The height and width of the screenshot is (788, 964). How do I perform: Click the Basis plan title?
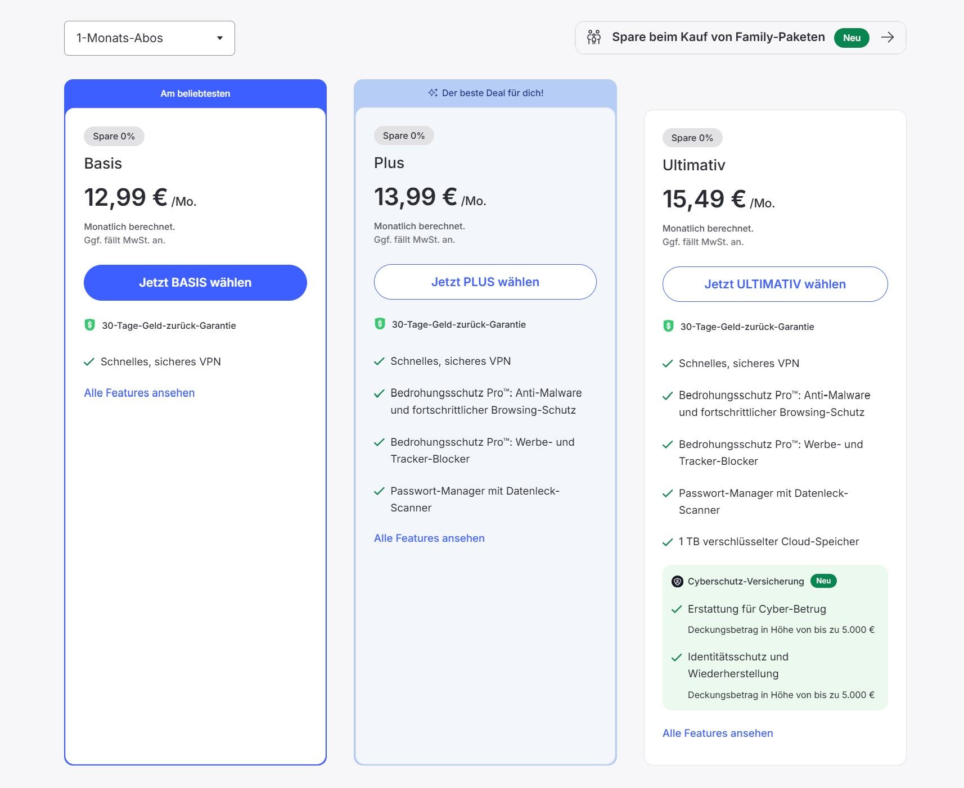click(103, 164)
